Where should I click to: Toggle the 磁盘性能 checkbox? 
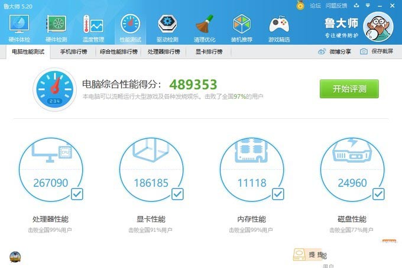tap(378, 194)
